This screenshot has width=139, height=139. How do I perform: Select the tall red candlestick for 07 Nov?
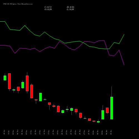point(27,83)
